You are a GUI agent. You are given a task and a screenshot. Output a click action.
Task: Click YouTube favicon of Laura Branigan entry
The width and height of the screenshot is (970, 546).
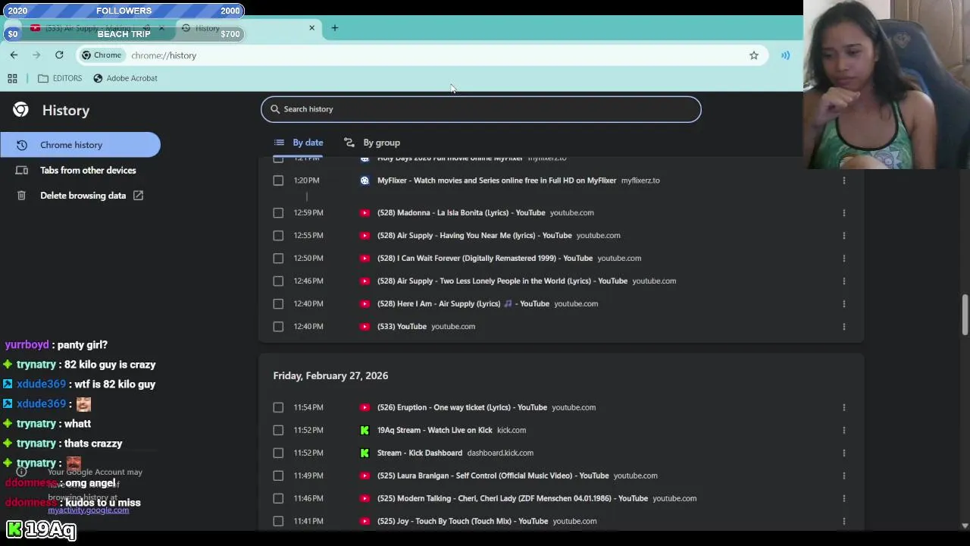(365, 476)
